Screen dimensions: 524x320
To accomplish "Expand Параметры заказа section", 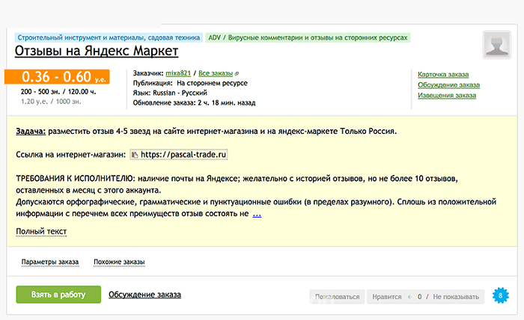I will pos(50,262).
